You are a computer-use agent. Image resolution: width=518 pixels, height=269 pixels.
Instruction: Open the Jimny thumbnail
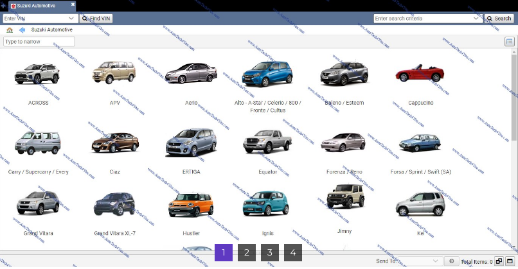[345, 196]
